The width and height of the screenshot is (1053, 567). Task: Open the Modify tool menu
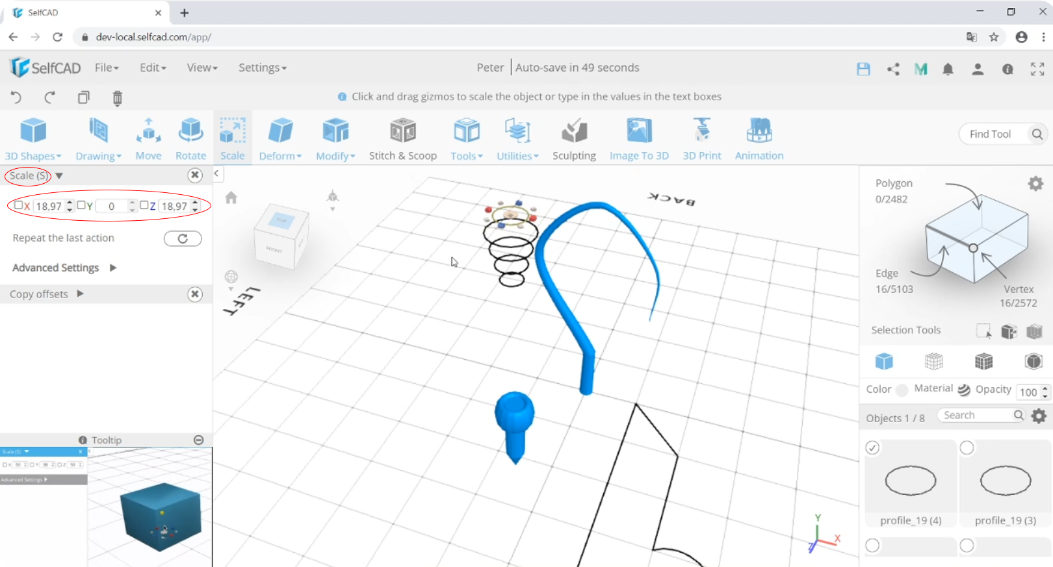[335, 139]
